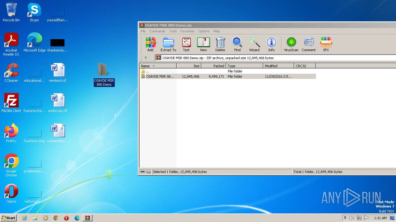
Task: Select thanksinclu... desktop file
Action: coord(58,45)
